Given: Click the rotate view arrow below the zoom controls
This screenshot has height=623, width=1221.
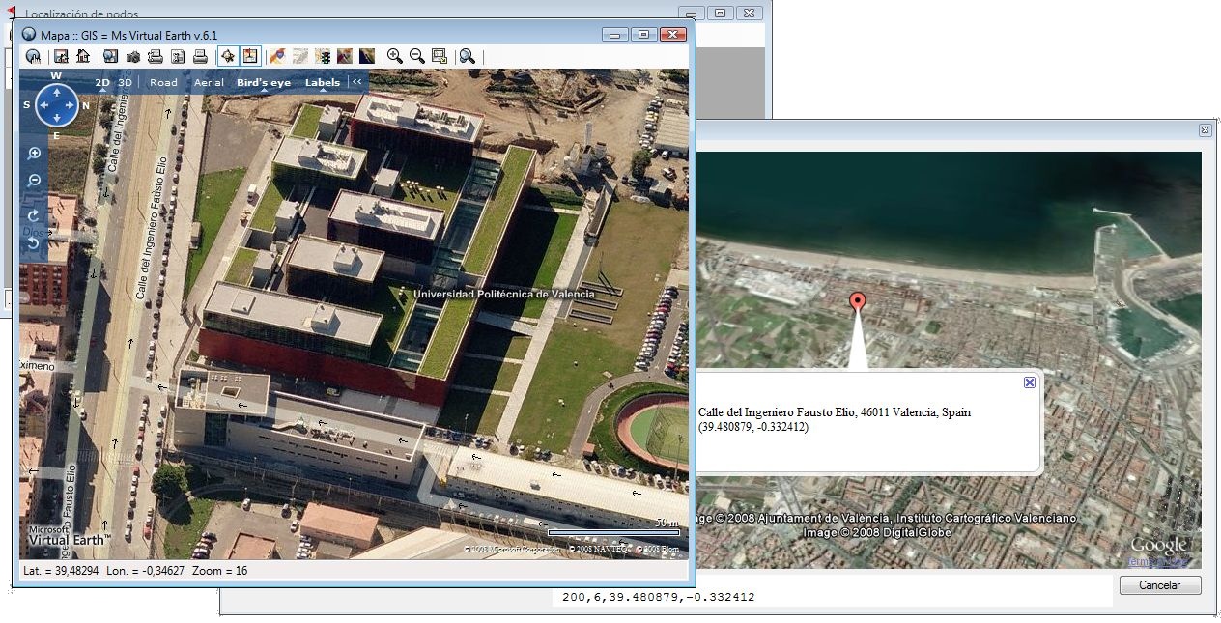Looking at the screenshot, I should (x=34, y=214).
